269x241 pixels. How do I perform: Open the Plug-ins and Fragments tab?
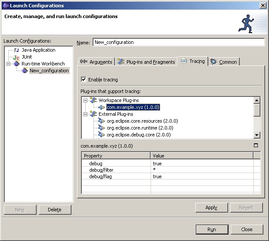pyautogui.click(x=146, y=62)
